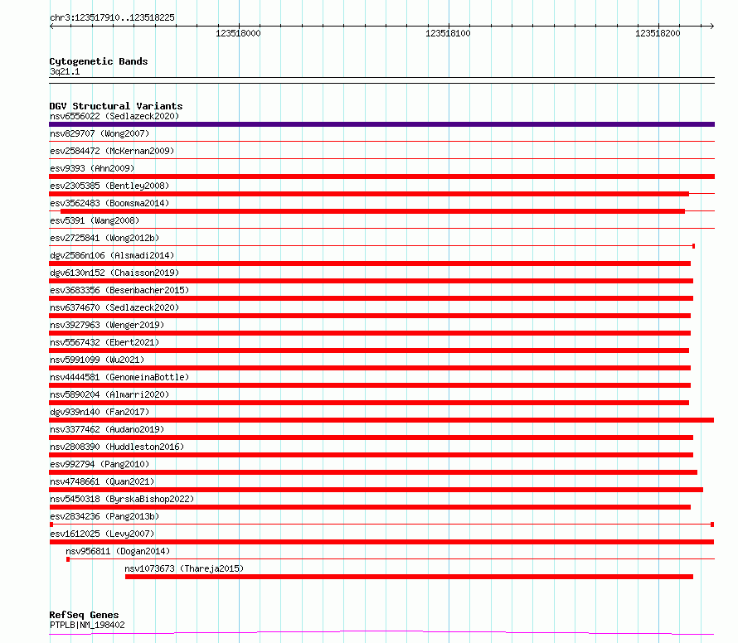This screenshot has height=643, width=738.
Task: Click the left end marker of esv2834236
Action: click(x=51, y=525)
